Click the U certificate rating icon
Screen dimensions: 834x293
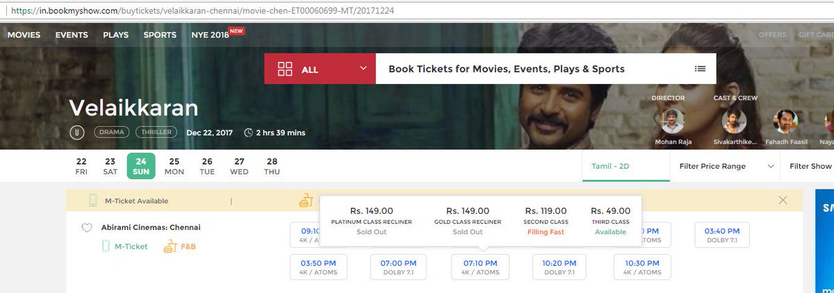tap(76, 132)
